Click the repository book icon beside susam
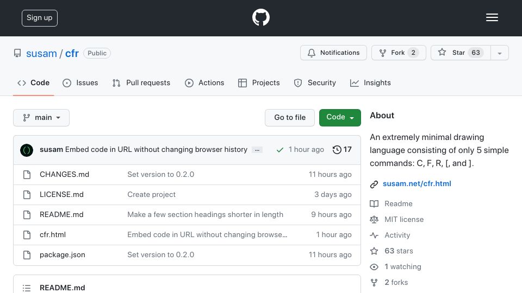 (x=17, y=53)
